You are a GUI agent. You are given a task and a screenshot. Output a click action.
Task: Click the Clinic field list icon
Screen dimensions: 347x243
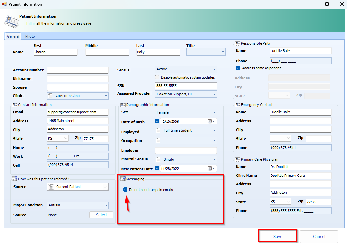[50, 96]
